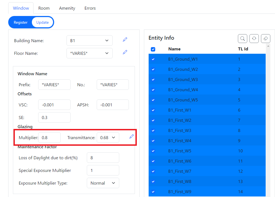Screen dimensions: 275x197
Task: Select the B1_Ground_W3 row name
Action: [183, 80]
